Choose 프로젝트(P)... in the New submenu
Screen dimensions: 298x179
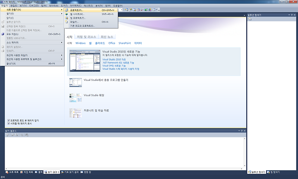click(91, 10)
